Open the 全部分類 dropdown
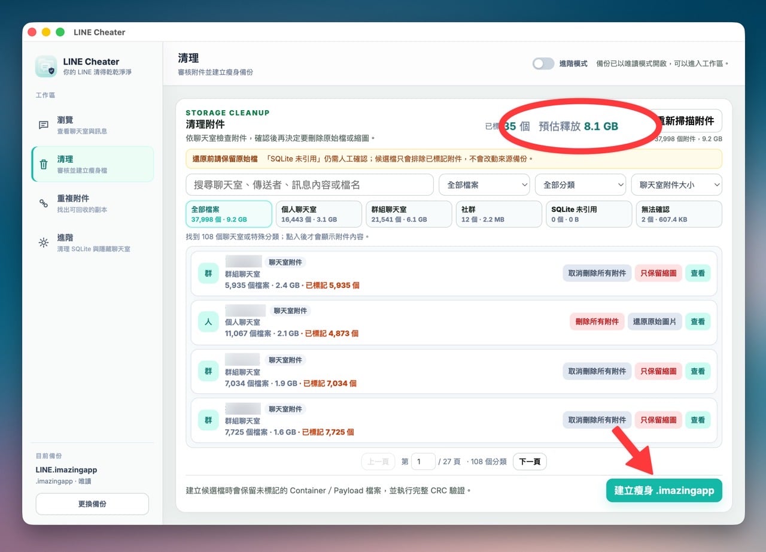The height and width of the screenshot is (552, 766). [580, 185]
